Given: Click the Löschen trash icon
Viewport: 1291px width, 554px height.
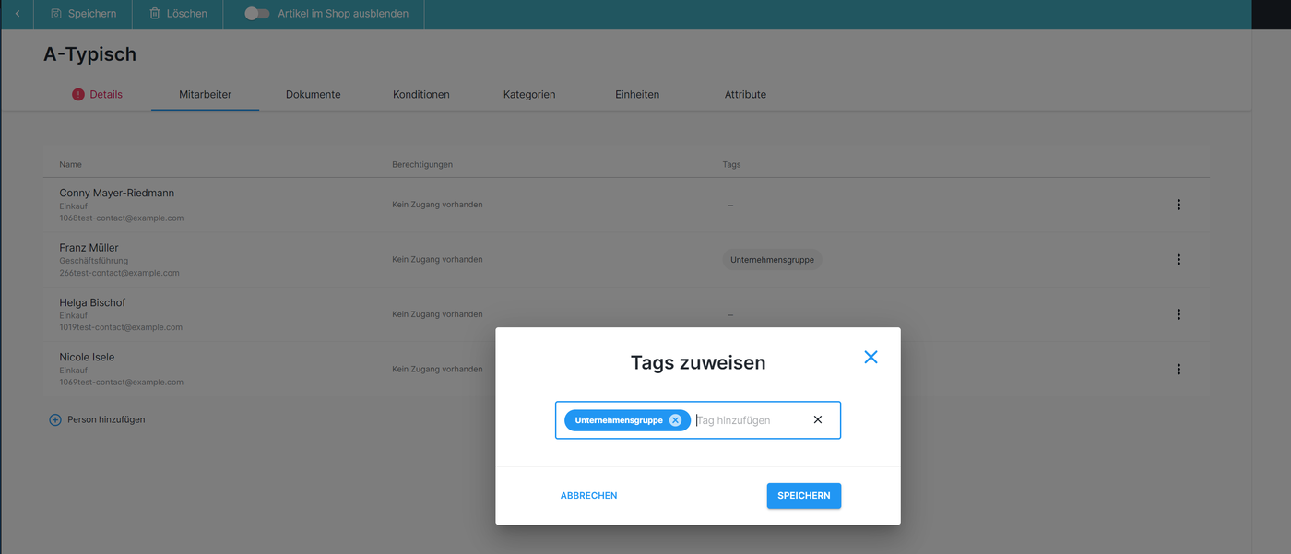Looking at the screenshot, I should 155,14.
